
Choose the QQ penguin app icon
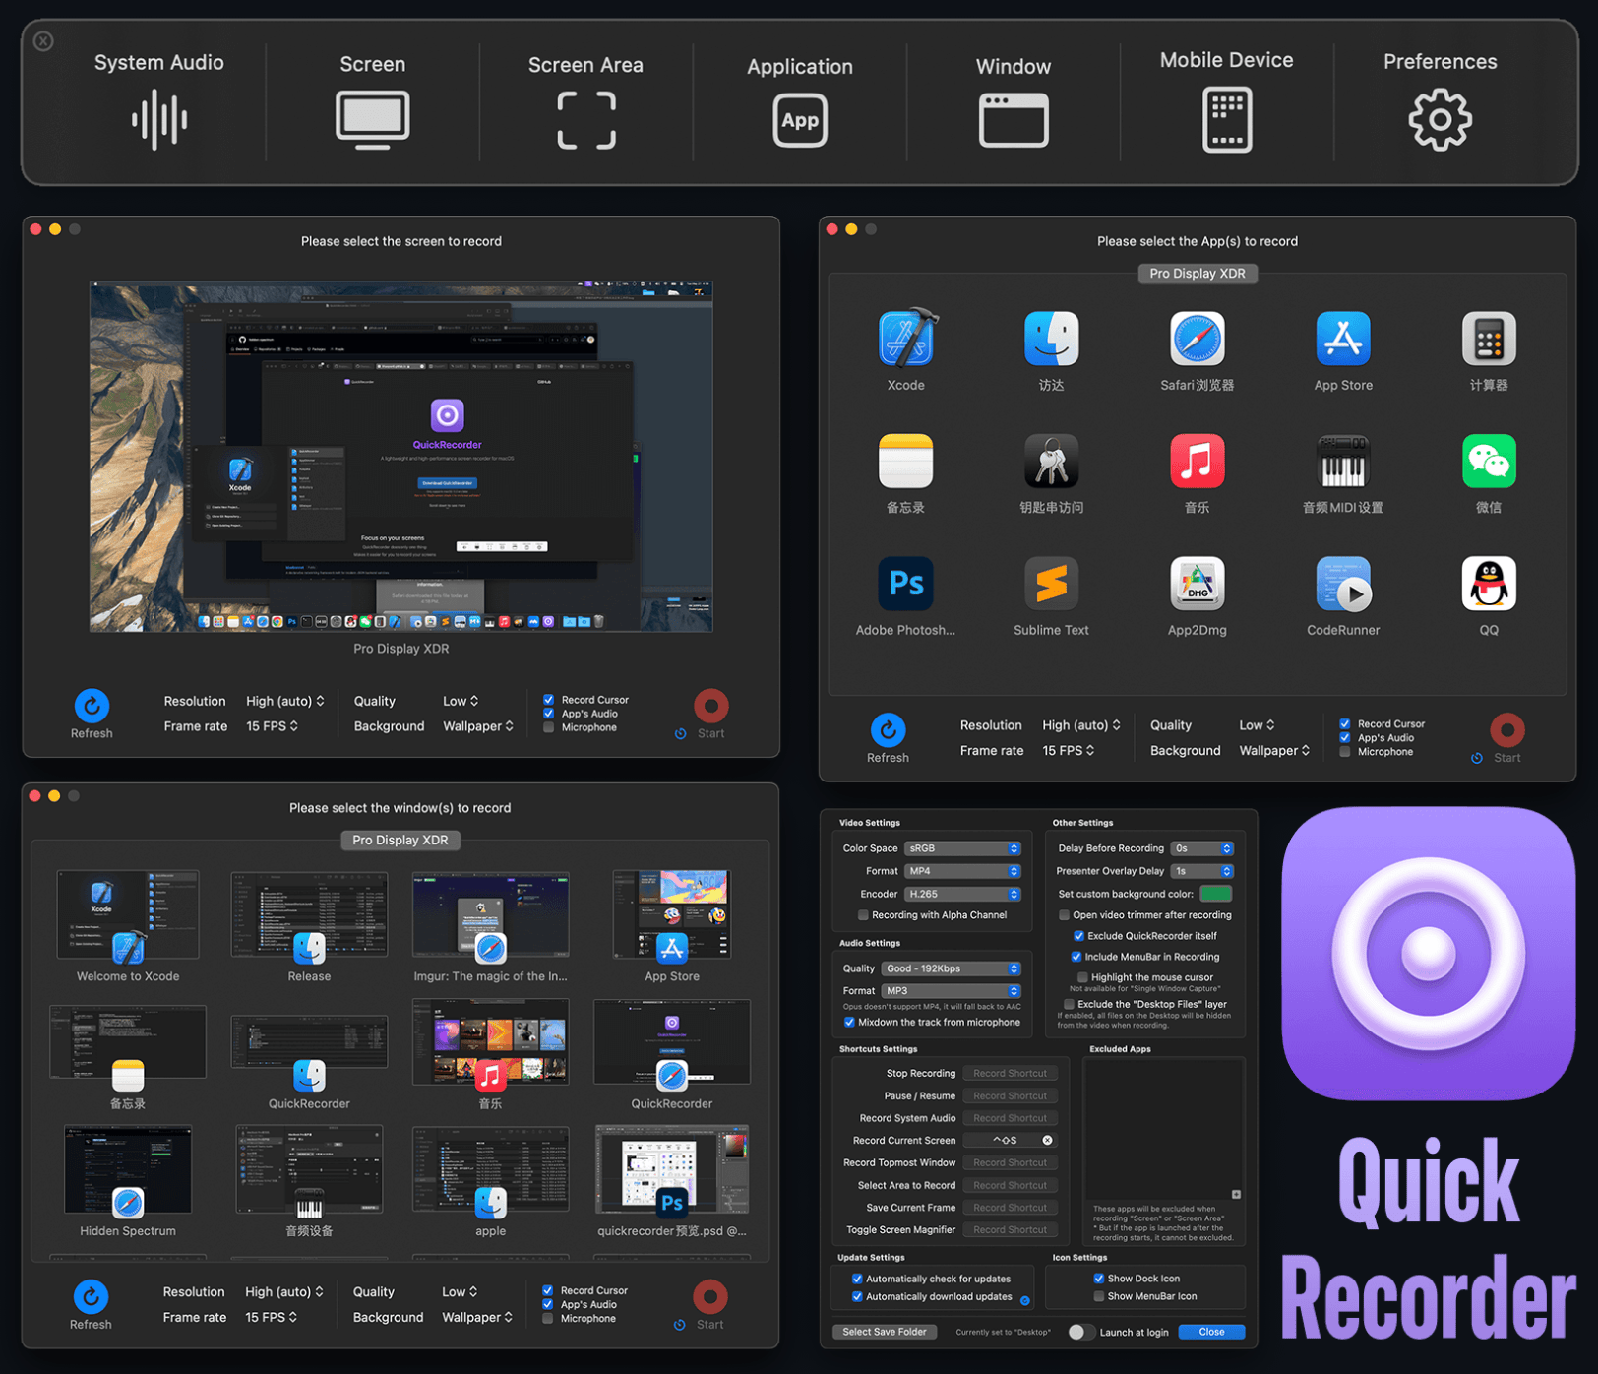[1489, 584]
